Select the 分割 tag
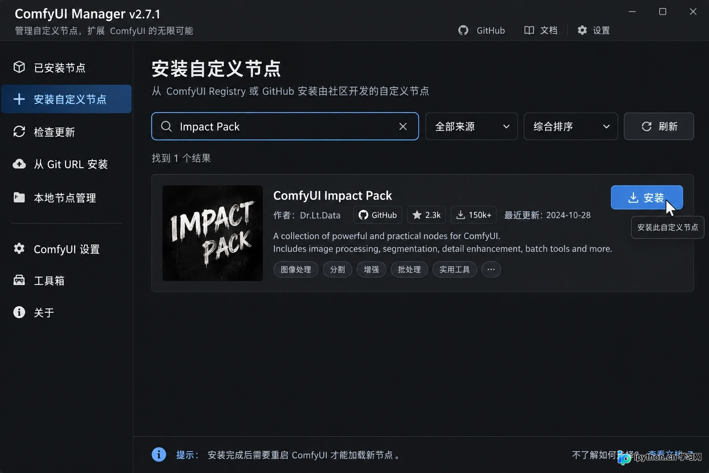Viewport: 709px width, 473px height. [x=337, y=269]
